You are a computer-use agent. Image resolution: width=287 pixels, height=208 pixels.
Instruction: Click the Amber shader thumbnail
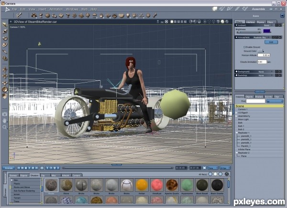tap(142, 185)
